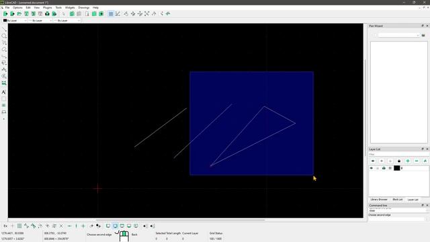The image size is (430, 242).
Task: Create a new drawing with toolbar icon
Action: coord(5,13)
